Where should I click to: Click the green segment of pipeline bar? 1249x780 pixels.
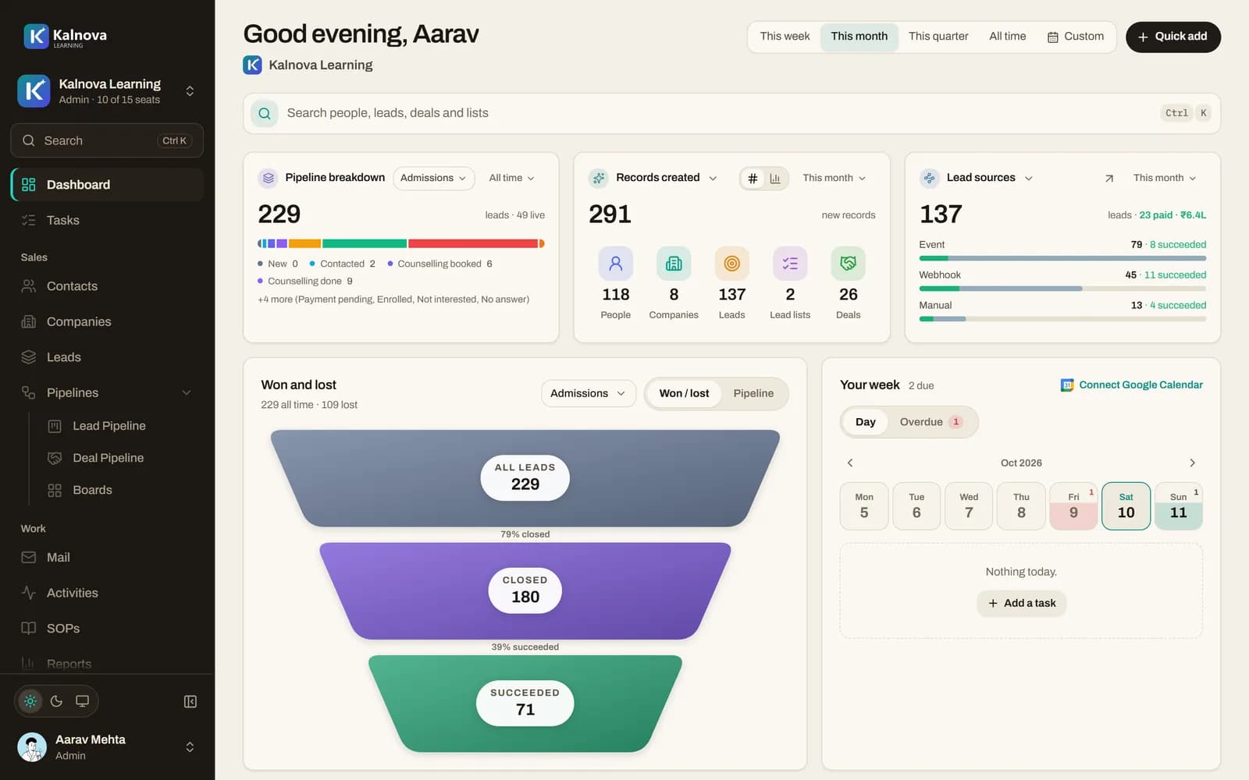point(364,243)
